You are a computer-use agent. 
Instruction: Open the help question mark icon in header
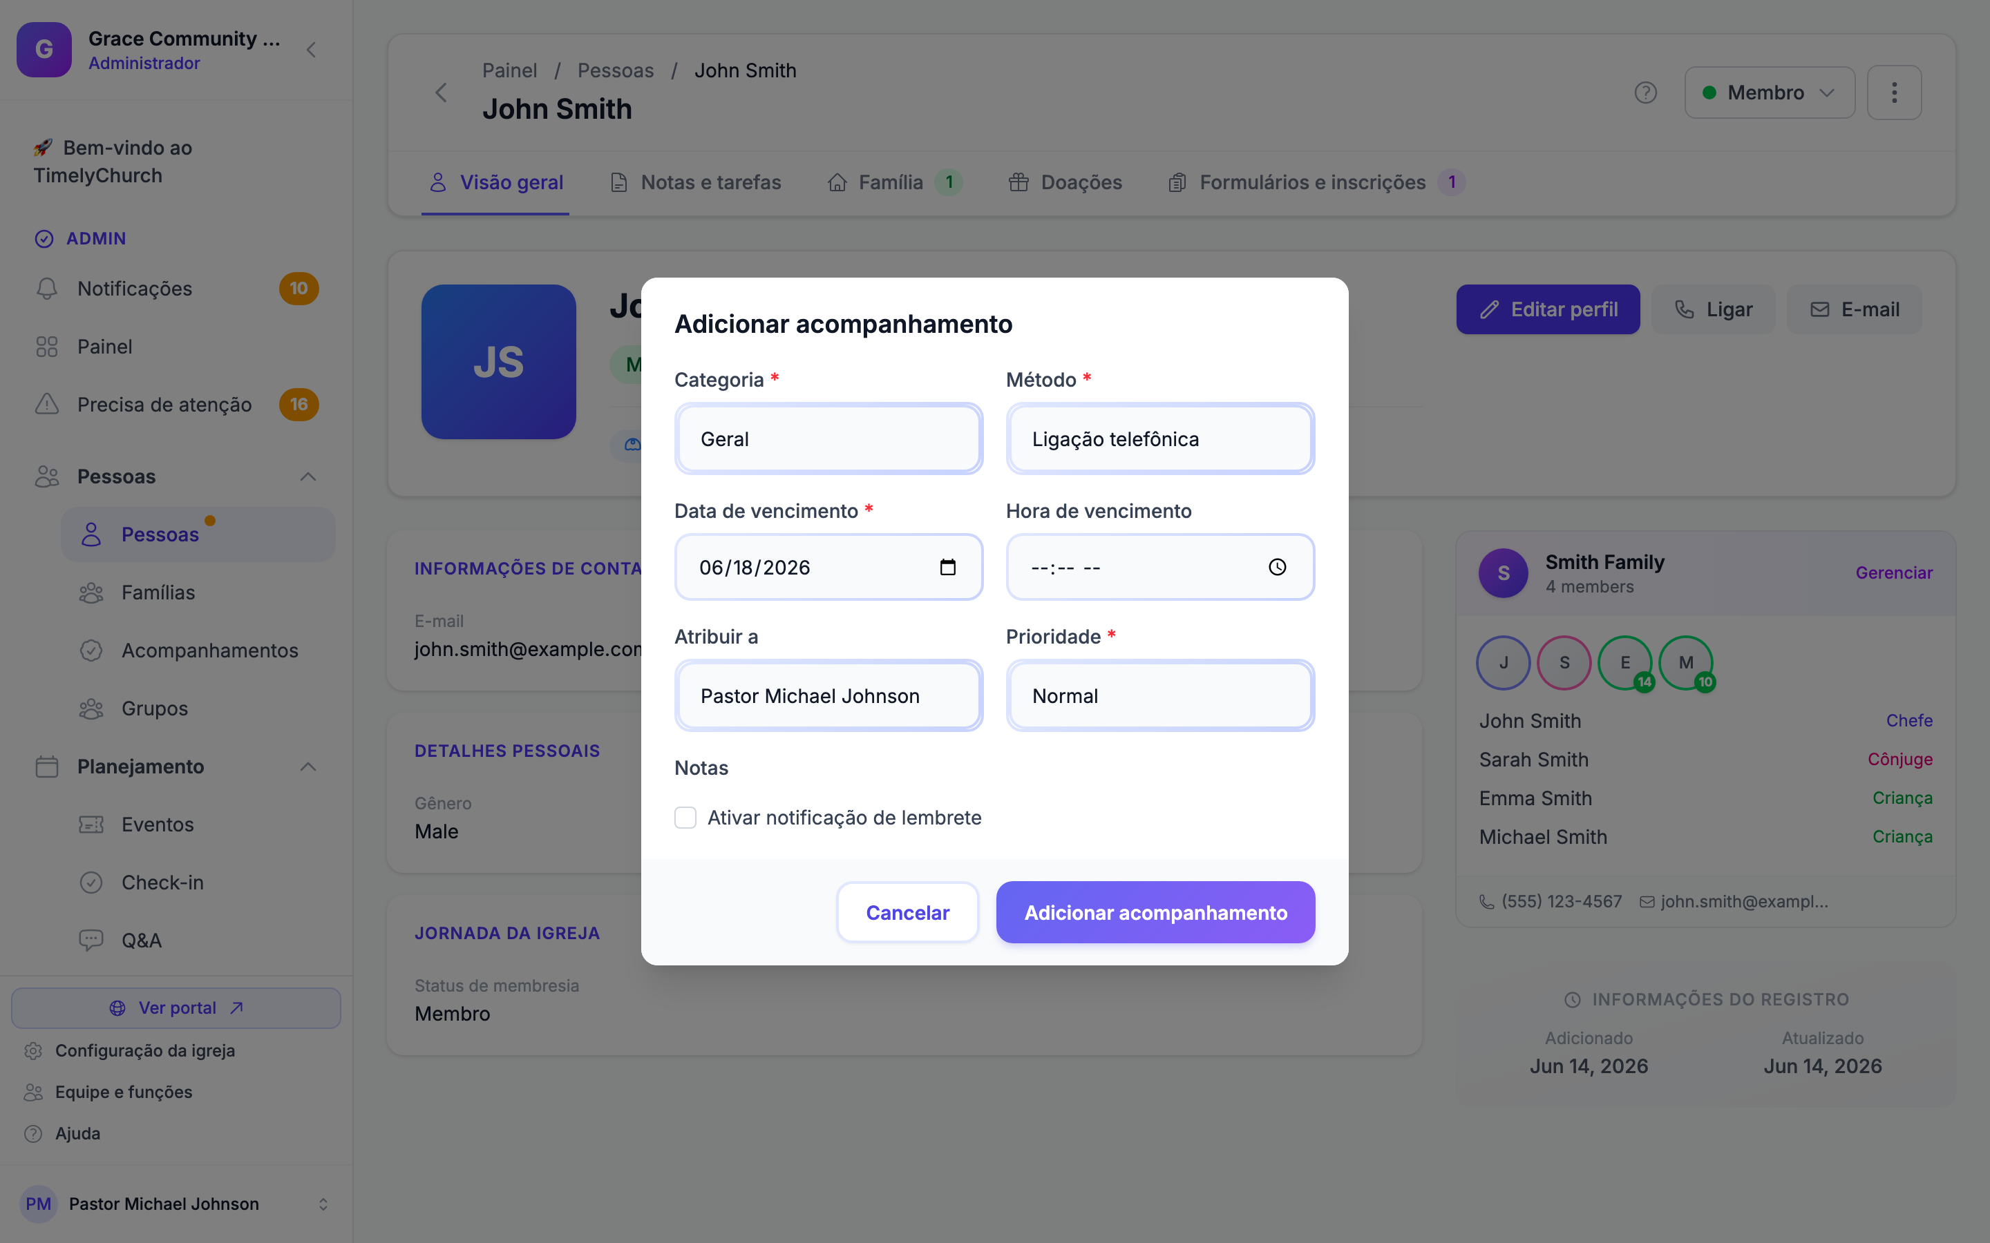1645,92
